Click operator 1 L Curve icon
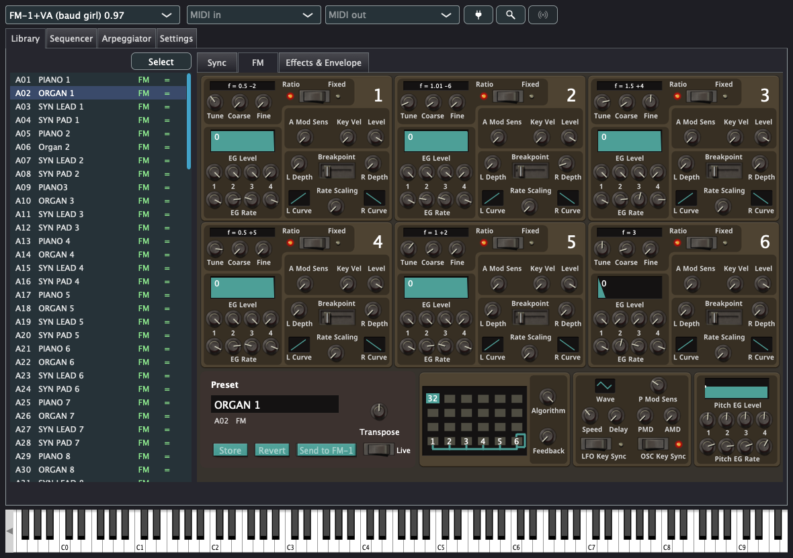This screenshot has width=793, height=558. point(298,198)
